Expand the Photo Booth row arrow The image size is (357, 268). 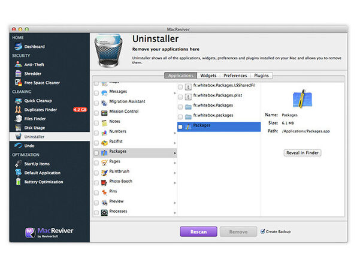(175, 183)
